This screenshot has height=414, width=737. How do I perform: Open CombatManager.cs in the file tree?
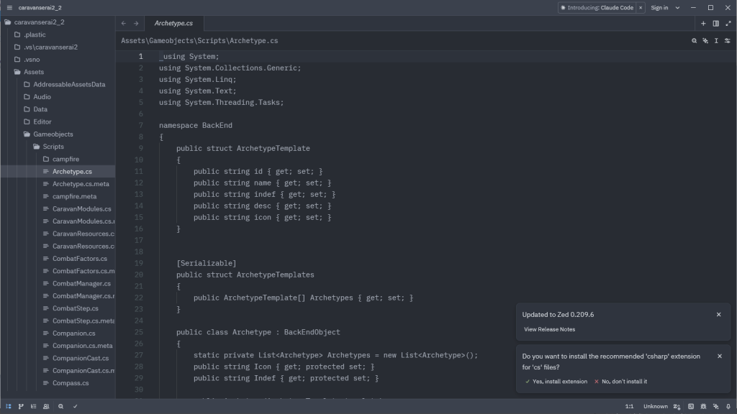[81, 284]
